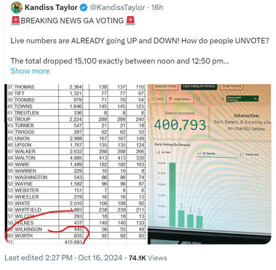Switch to the Total Turnout tab
The image size is (276, 270).
(x=231, y=86)
